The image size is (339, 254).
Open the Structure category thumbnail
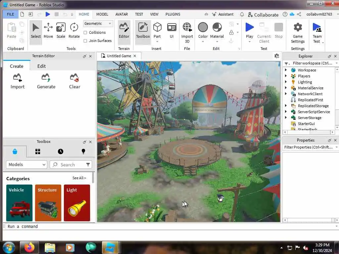[48, 203]
